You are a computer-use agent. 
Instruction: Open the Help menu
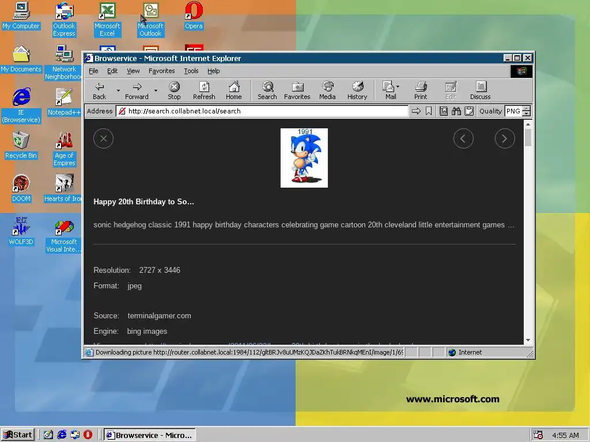[x=213, y=71]
